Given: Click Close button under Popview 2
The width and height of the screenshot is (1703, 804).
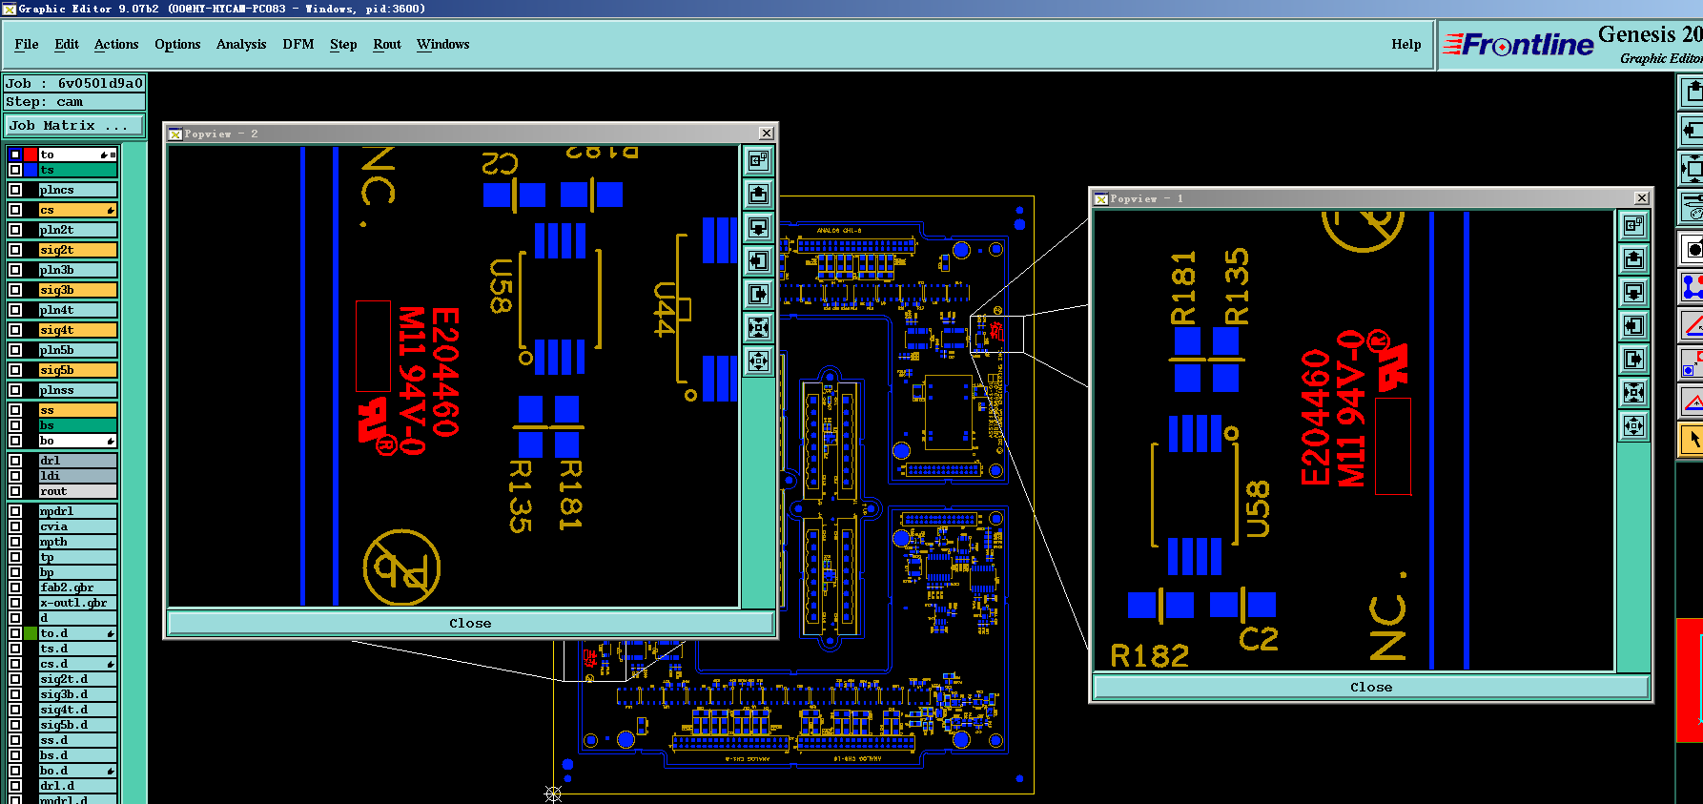Looking at the screenshot, I should [470, 624].
